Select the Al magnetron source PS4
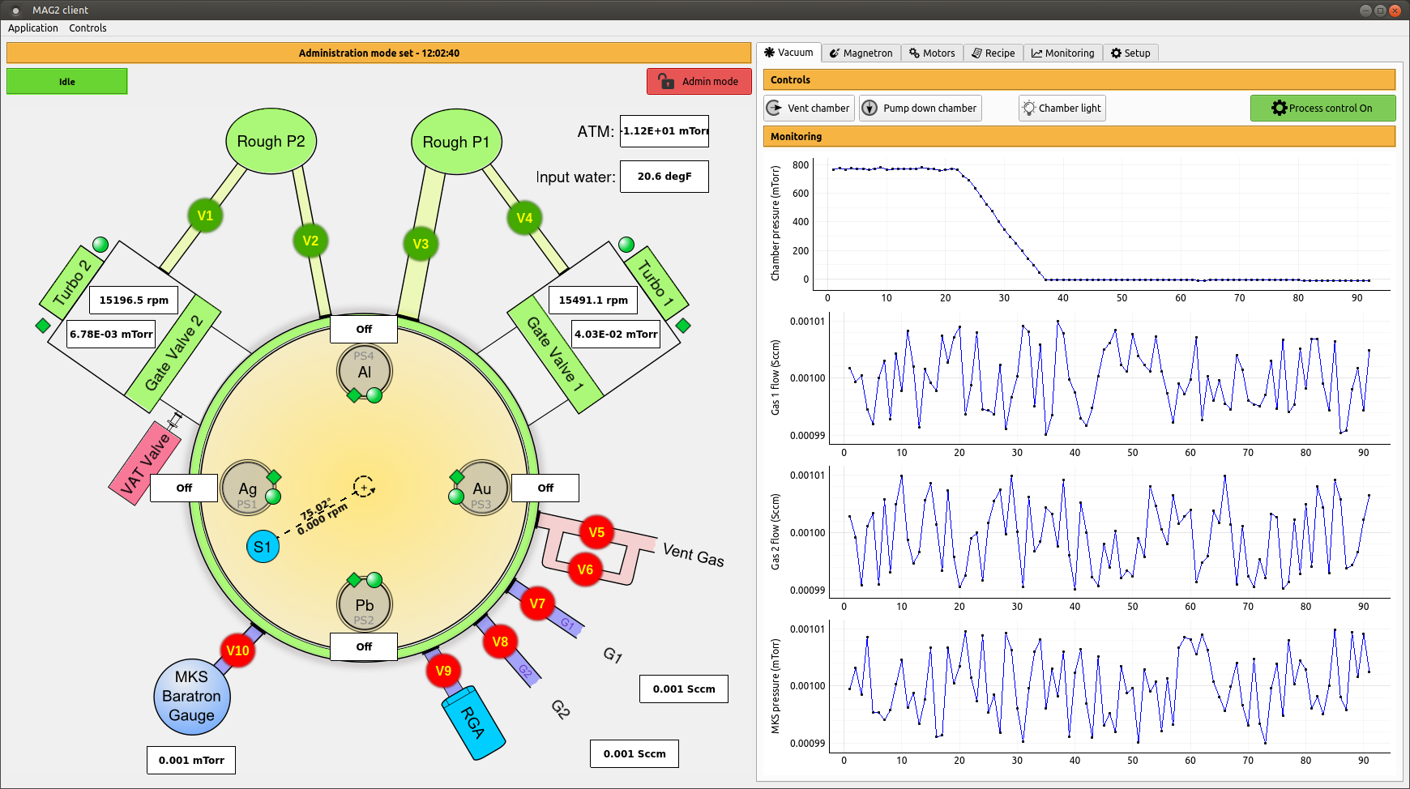The height and width of the screenshot is (789, 1410). click(x=365, y=370)
